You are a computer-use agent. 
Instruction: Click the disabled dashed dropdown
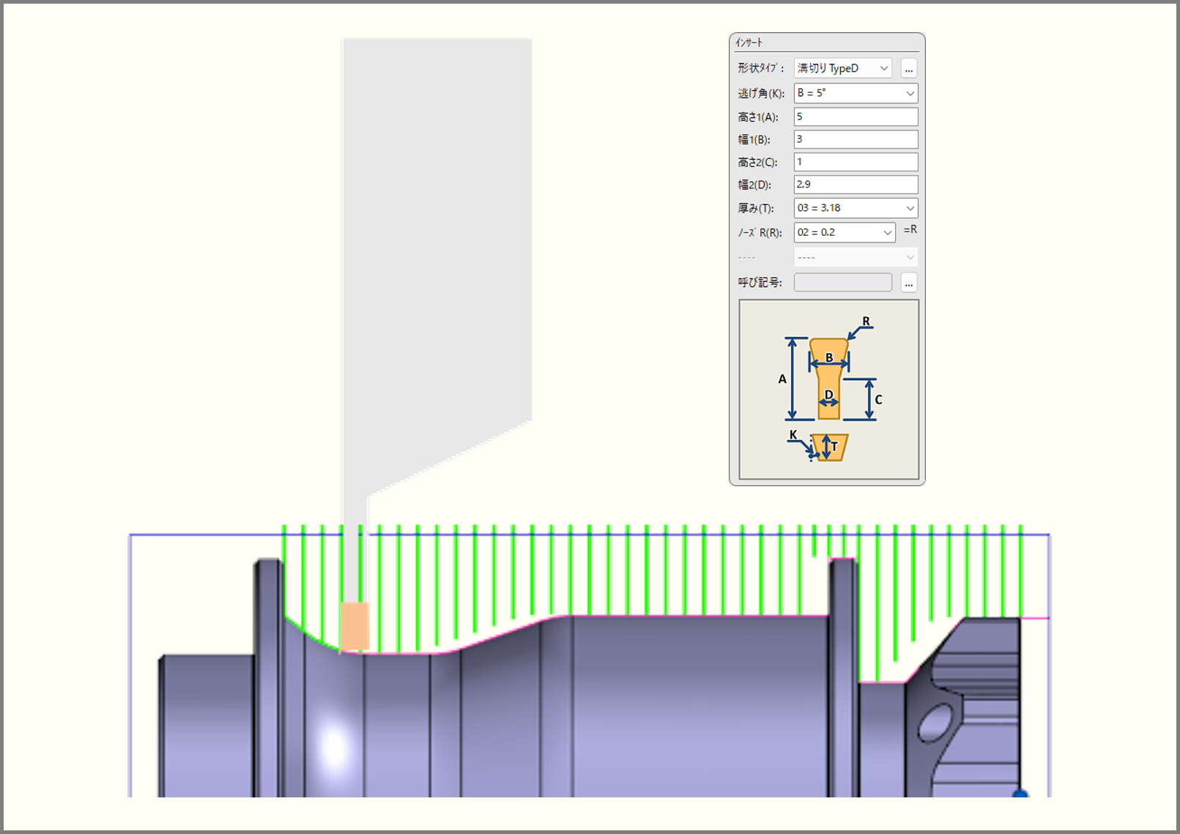tap(856, 257)
